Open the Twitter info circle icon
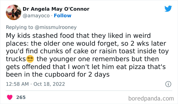 (x=168, y=84)
